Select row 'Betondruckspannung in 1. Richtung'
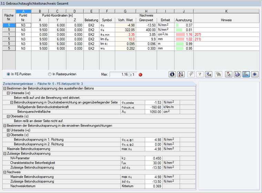This screenshot has width=262, height=193. (99, 140)
